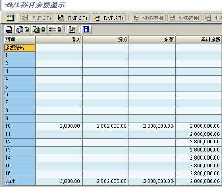Screen dimensions: 222x187
Task: Open the Export dropdown in table toolbar
Action: (x=39, y=30)
